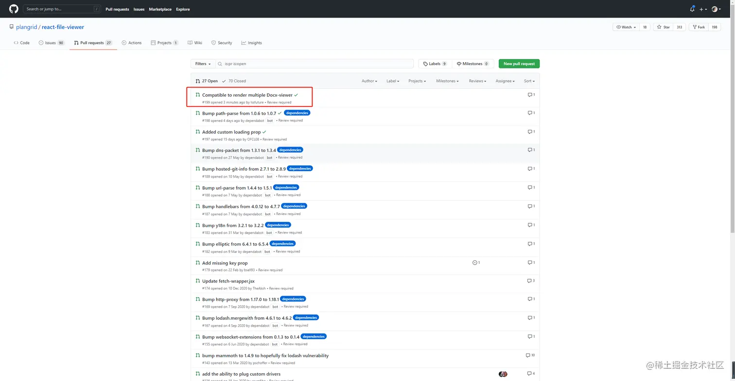The height and width of the screenshot is (381, 735).
Task: Open the user avatar menu
Action: pyautogui.click(x=716, y=9)
